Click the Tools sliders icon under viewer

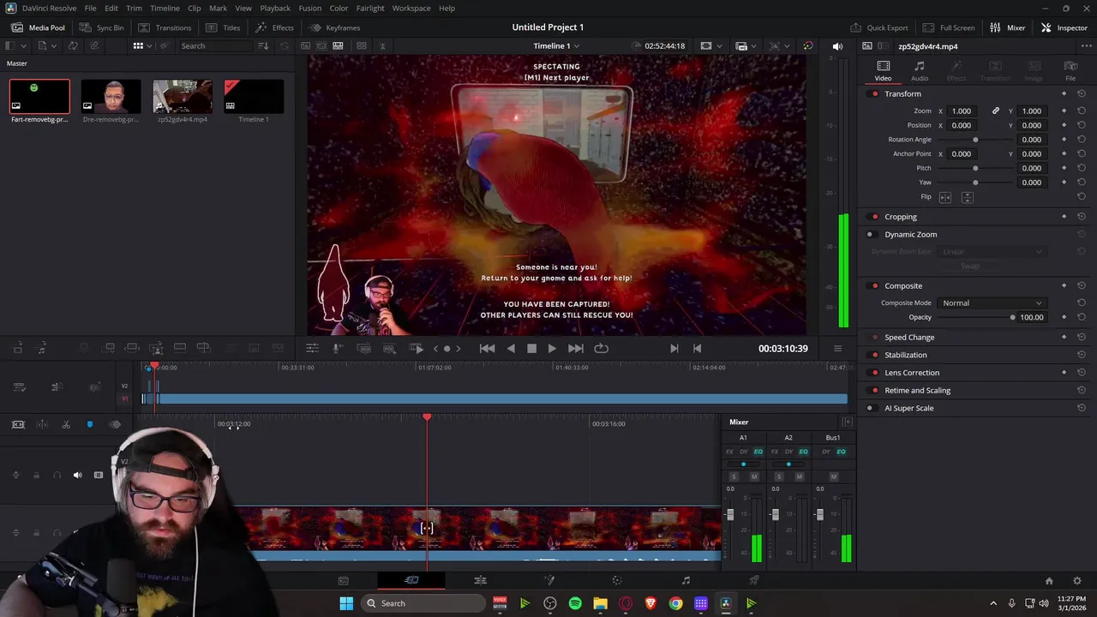[312, 348]
